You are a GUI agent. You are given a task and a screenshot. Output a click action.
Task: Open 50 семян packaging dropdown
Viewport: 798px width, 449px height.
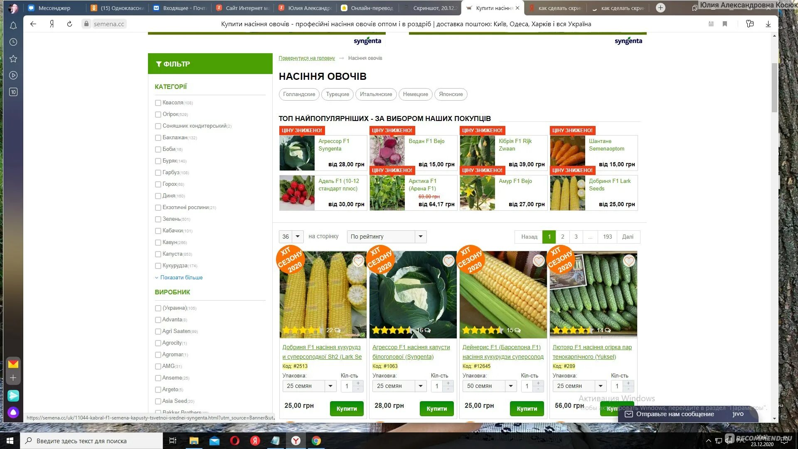pyautogui.click(x=490, y=386)
